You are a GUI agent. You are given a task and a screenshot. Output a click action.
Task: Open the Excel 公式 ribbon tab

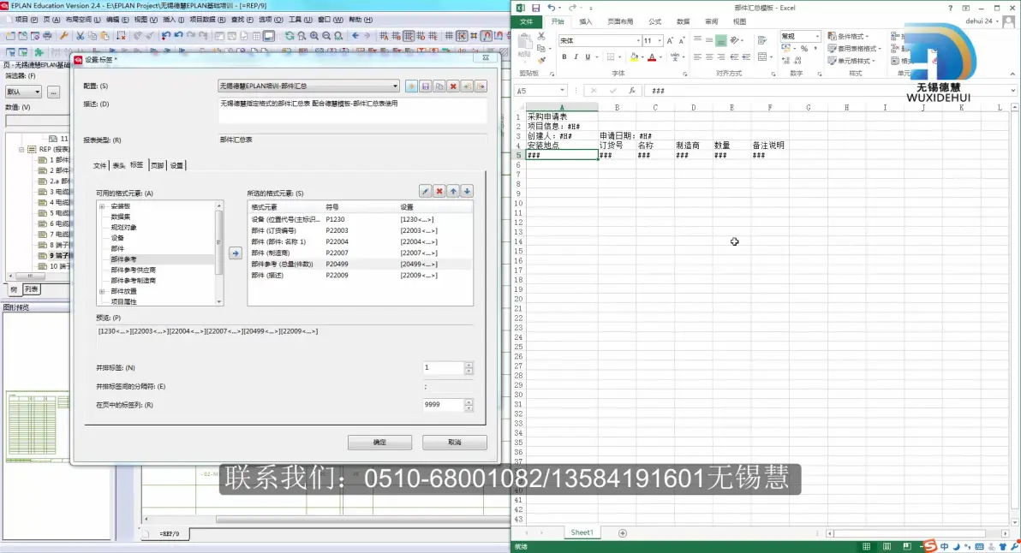point(655,21)
